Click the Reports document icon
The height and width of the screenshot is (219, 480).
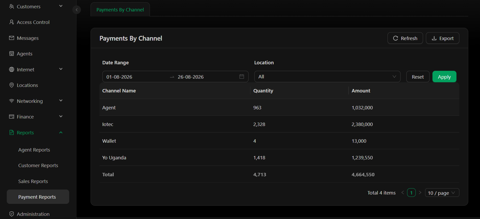click(x=11, y=133)
